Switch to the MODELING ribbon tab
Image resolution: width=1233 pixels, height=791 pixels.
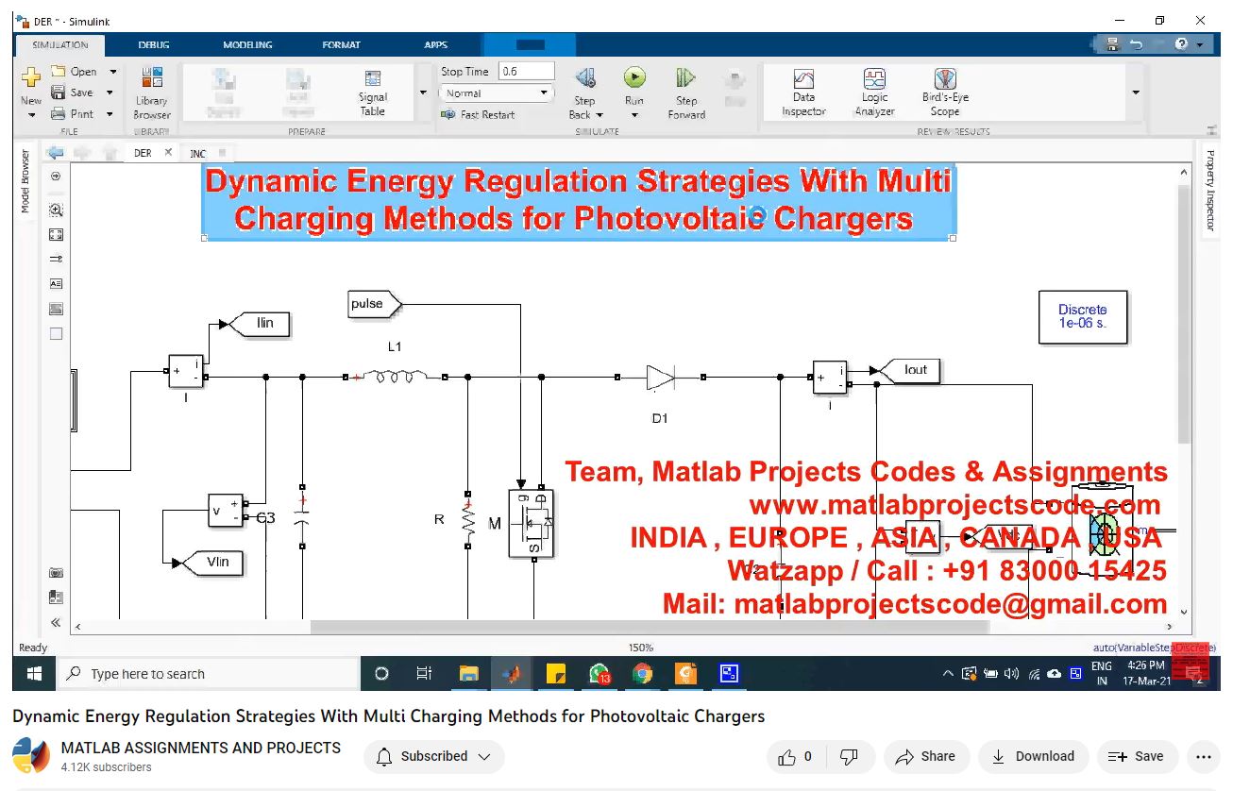point(247,44)
